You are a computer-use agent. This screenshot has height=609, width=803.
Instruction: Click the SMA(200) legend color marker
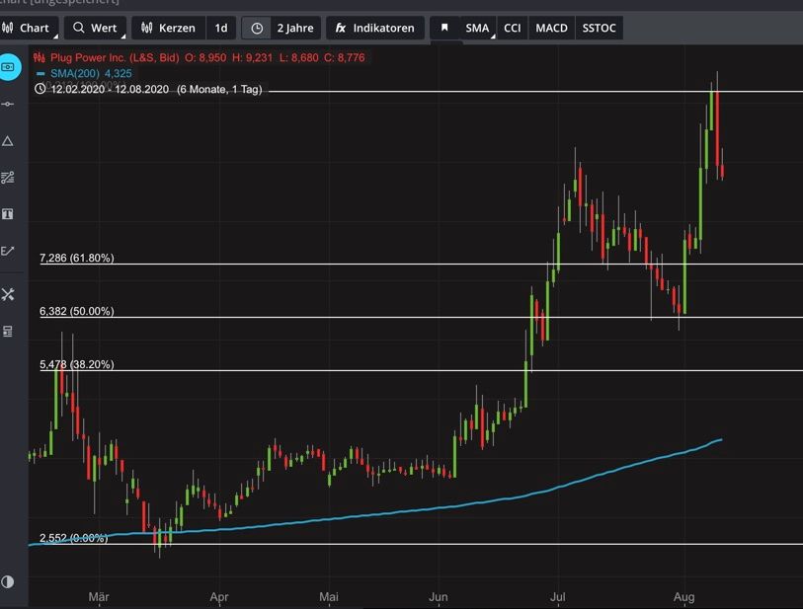40,73
